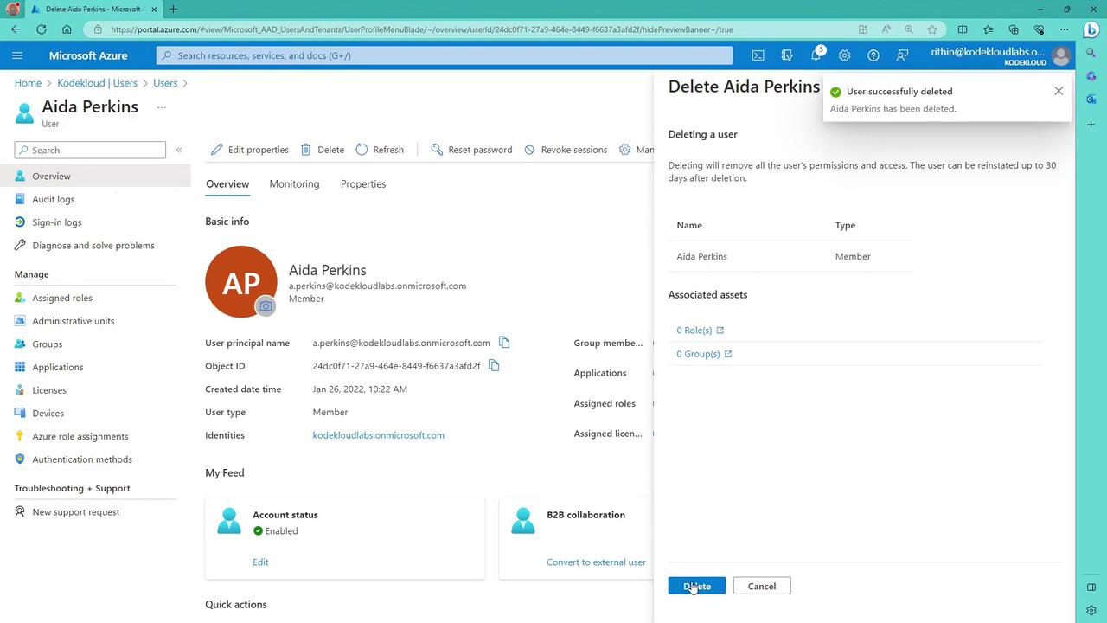
Task: Copy the Object ID value
Action: pos(494,366)
